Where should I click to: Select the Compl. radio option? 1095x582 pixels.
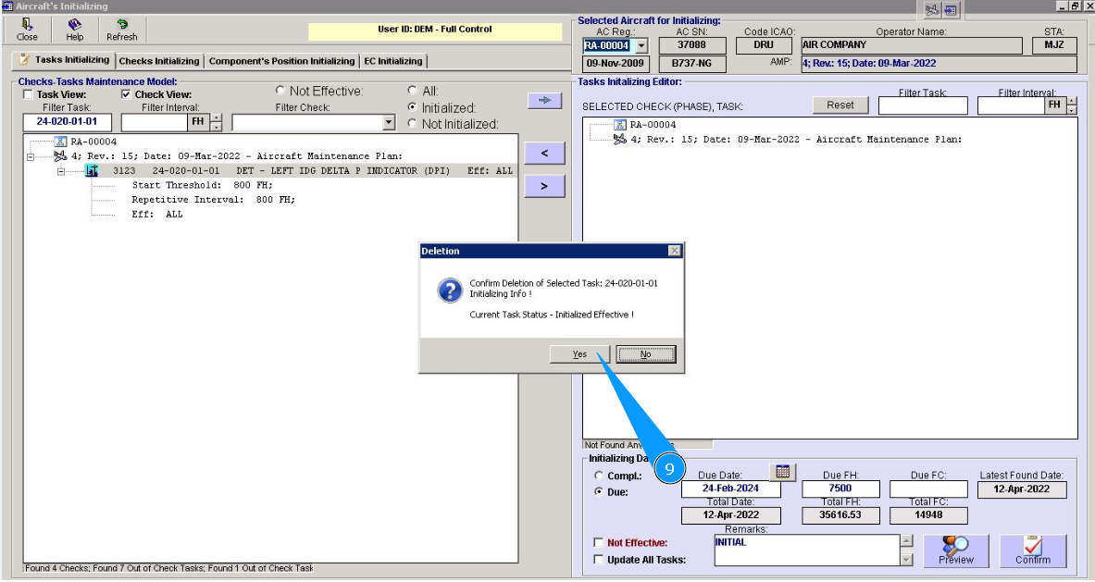click(599, 476)
